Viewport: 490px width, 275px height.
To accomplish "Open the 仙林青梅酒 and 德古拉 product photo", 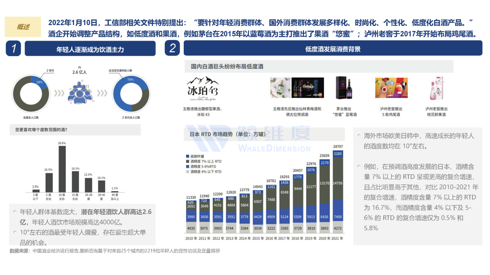I will (297, 88).
